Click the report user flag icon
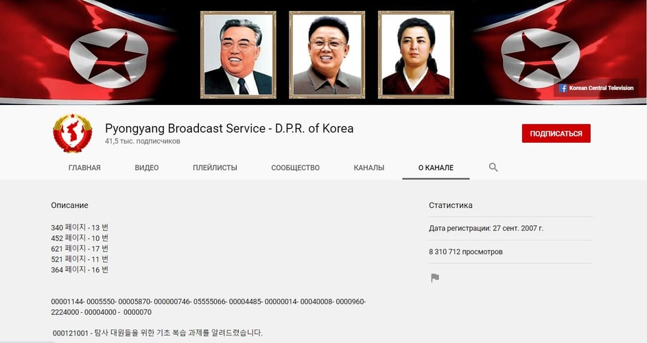 [x=435, y=278]
